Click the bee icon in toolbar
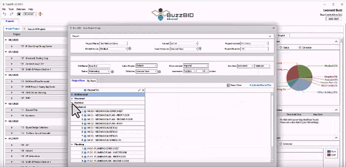The image size is (346, 167). pos(40,14)
